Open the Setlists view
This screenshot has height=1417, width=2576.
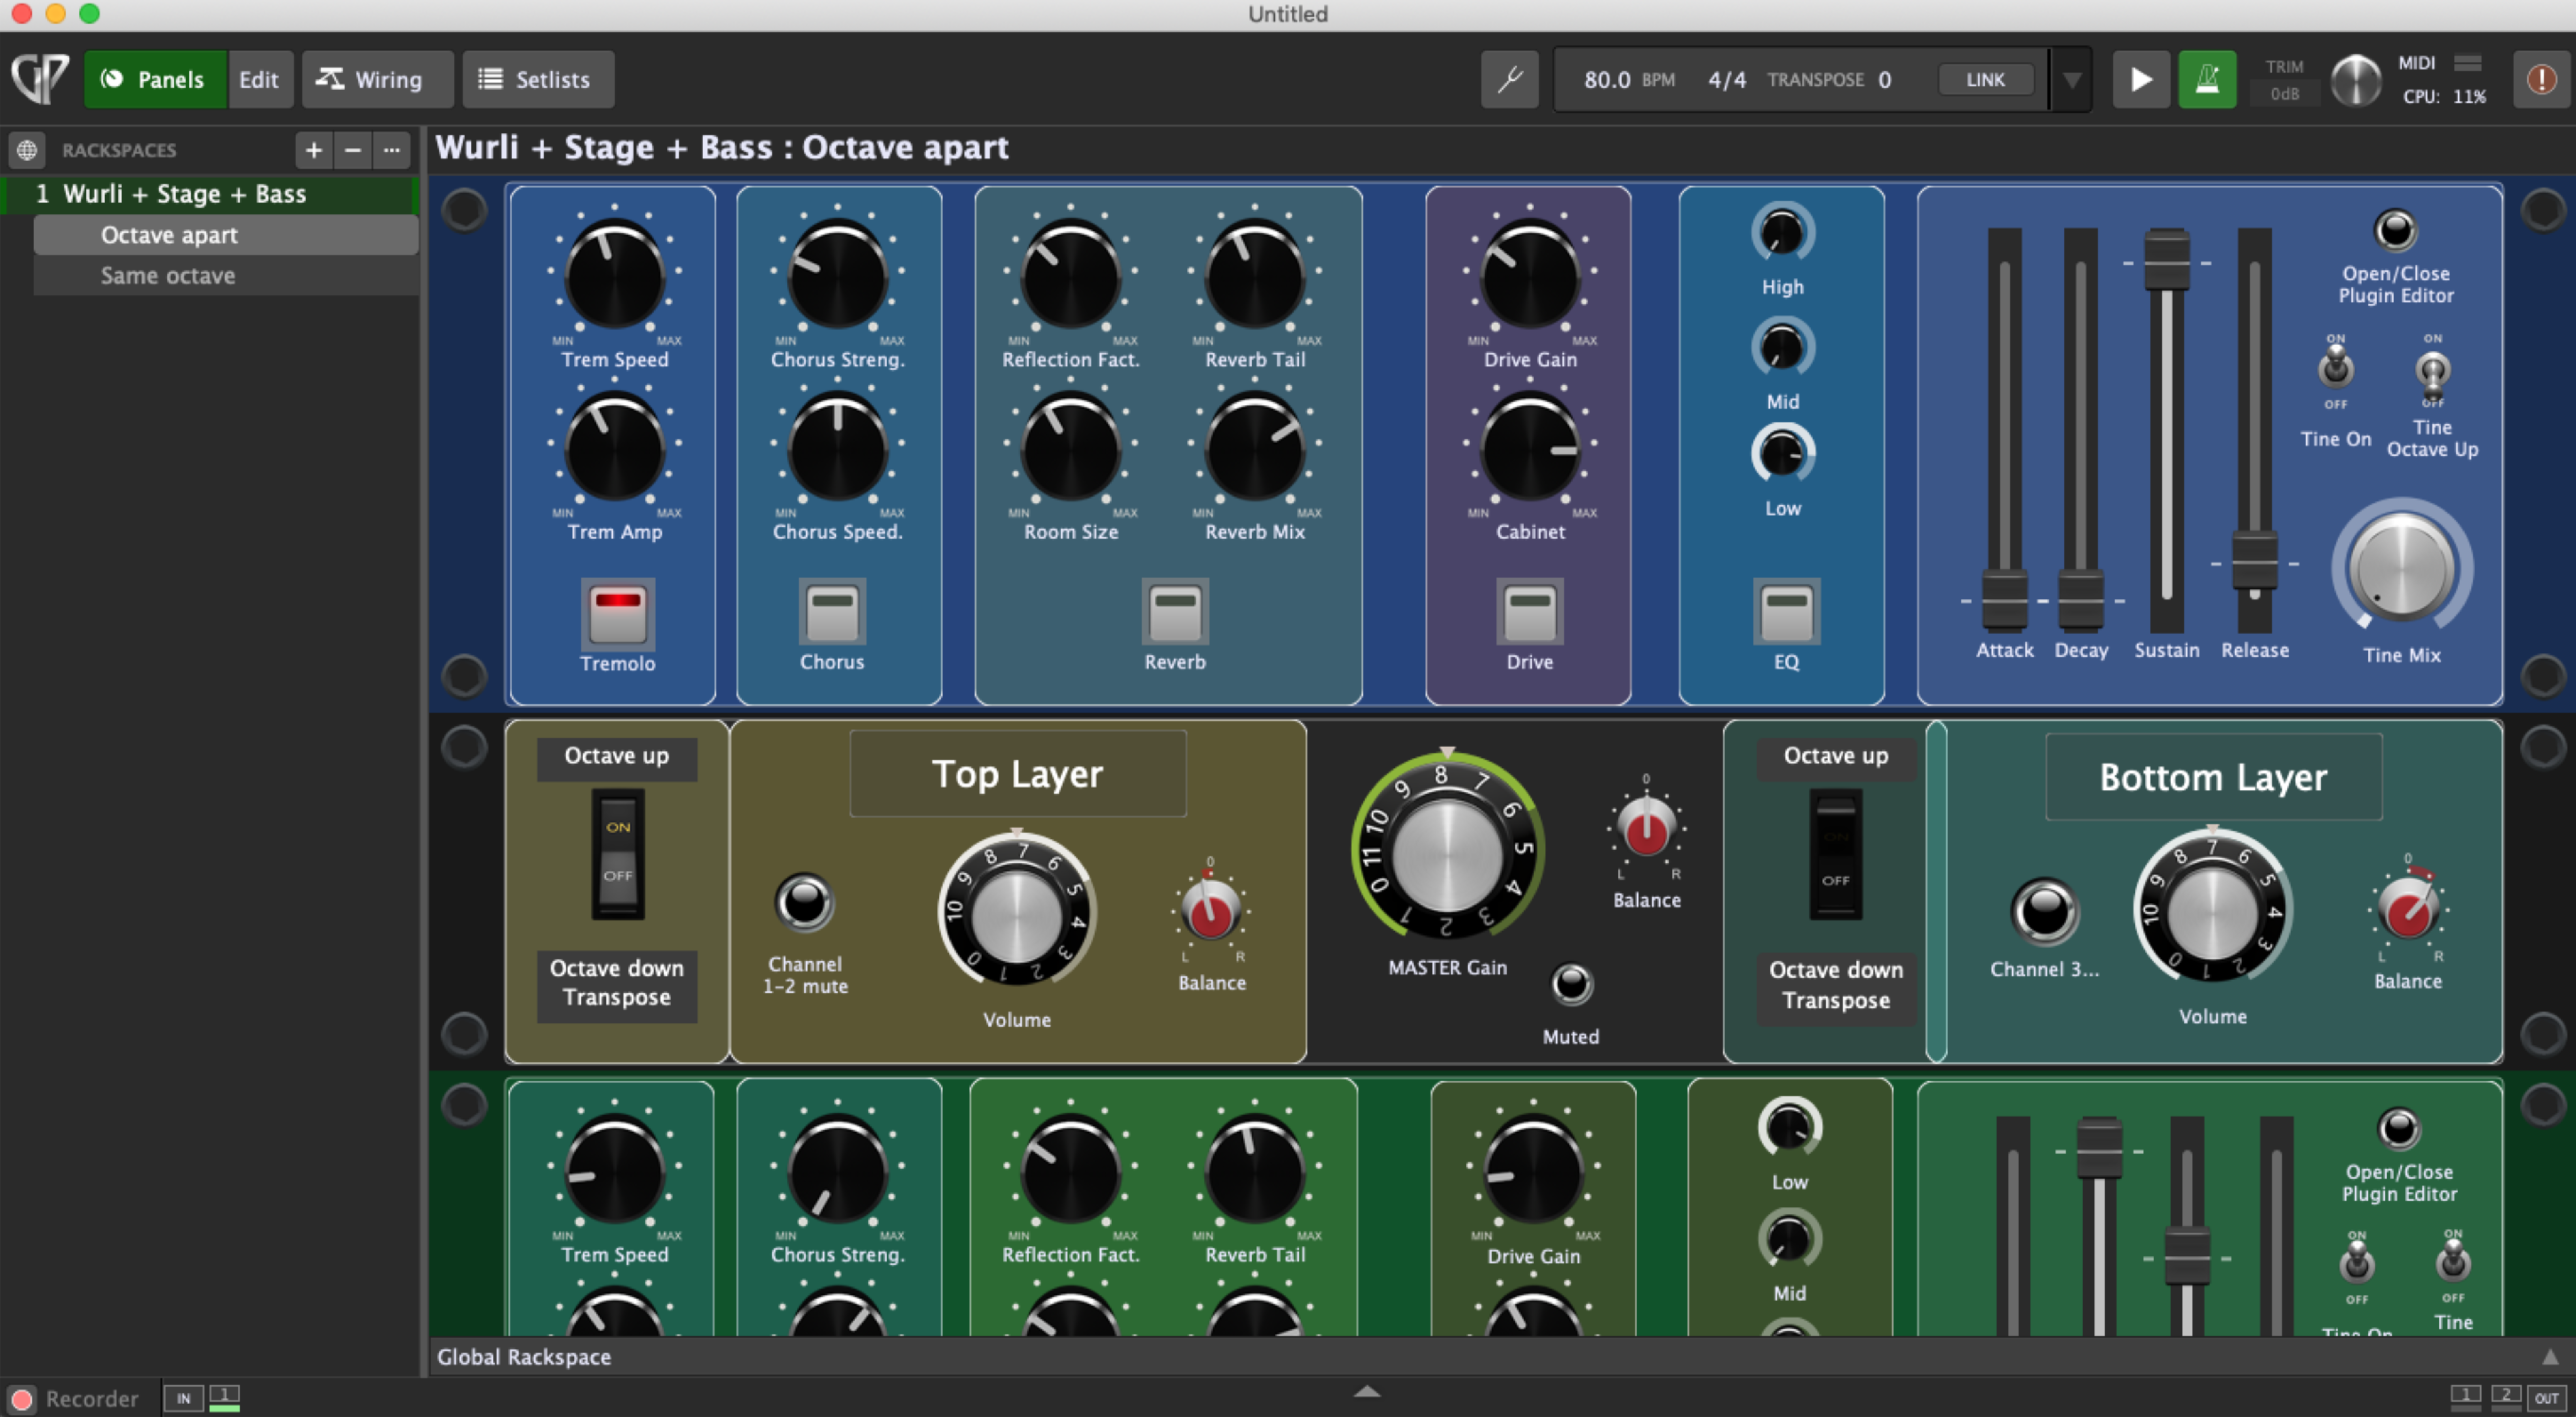point(537,79)
